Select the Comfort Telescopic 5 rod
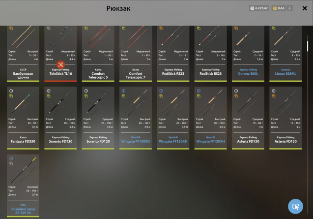The width and height of the screenshot is (313, 219). click(x=98, y=54)
